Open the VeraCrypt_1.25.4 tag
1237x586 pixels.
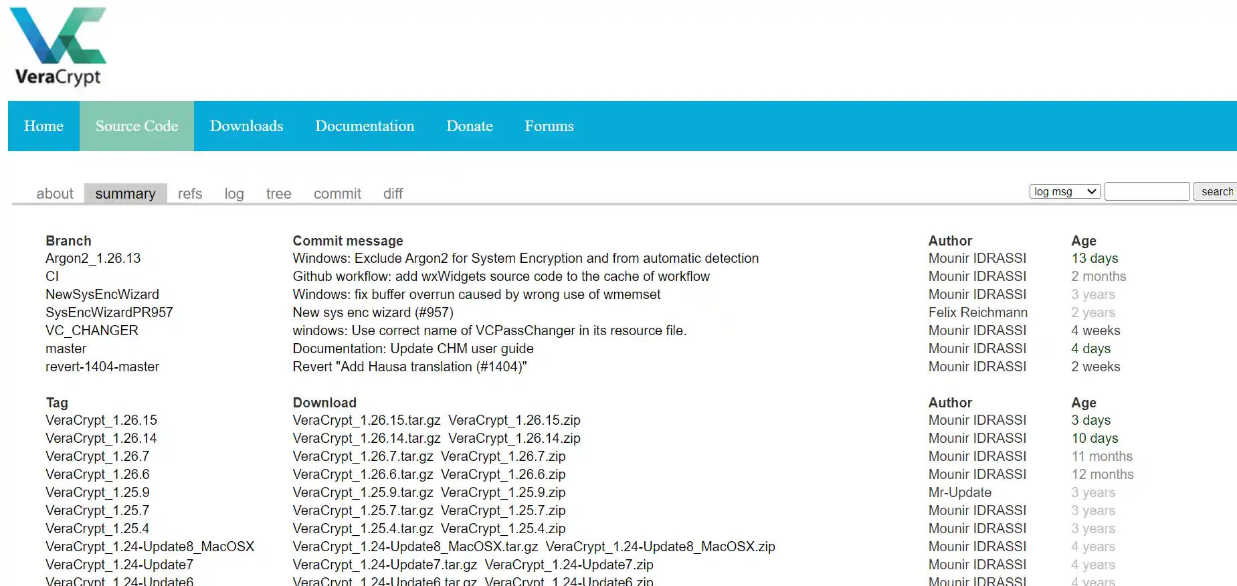98,528
